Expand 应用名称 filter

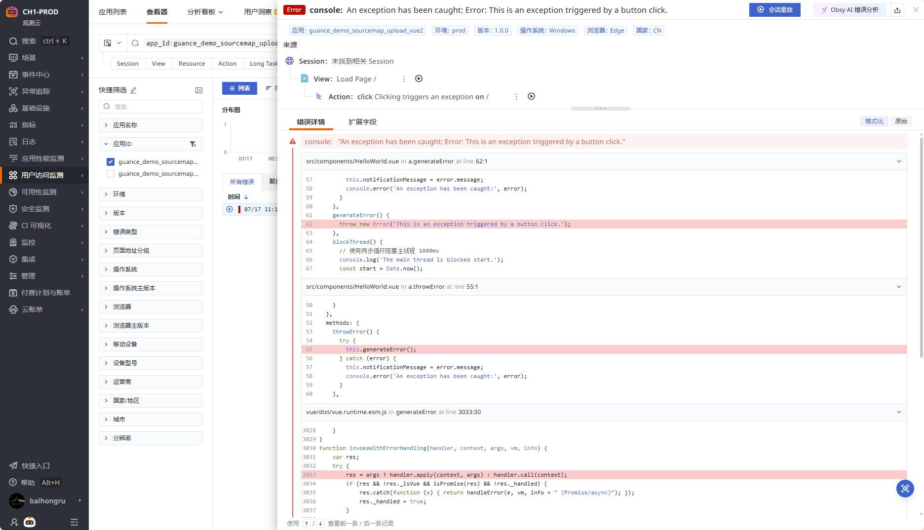(151, 125)
